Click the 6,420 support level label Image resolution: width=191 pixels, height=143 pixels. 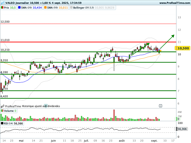click(x=4, y=96)
